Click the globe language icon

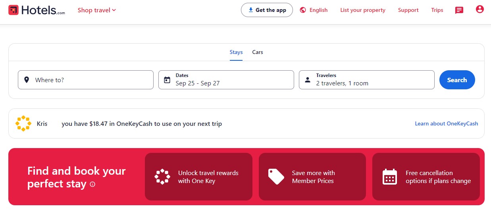(303, 10)
